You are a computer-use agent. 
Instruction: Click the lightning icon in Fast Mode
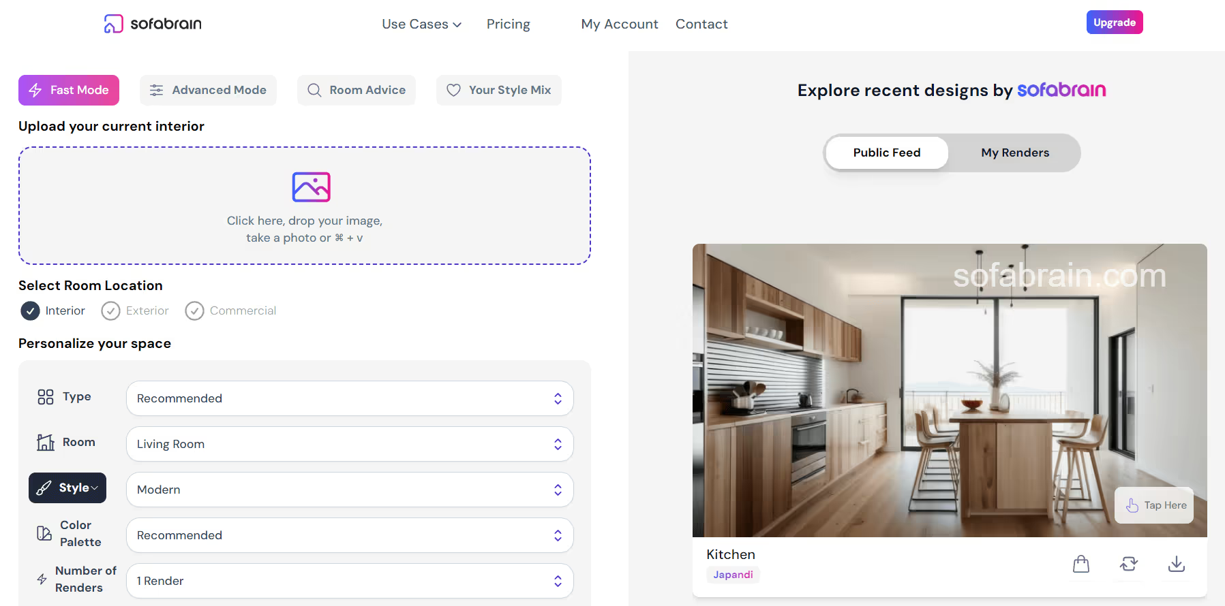(x=35, y=90)
